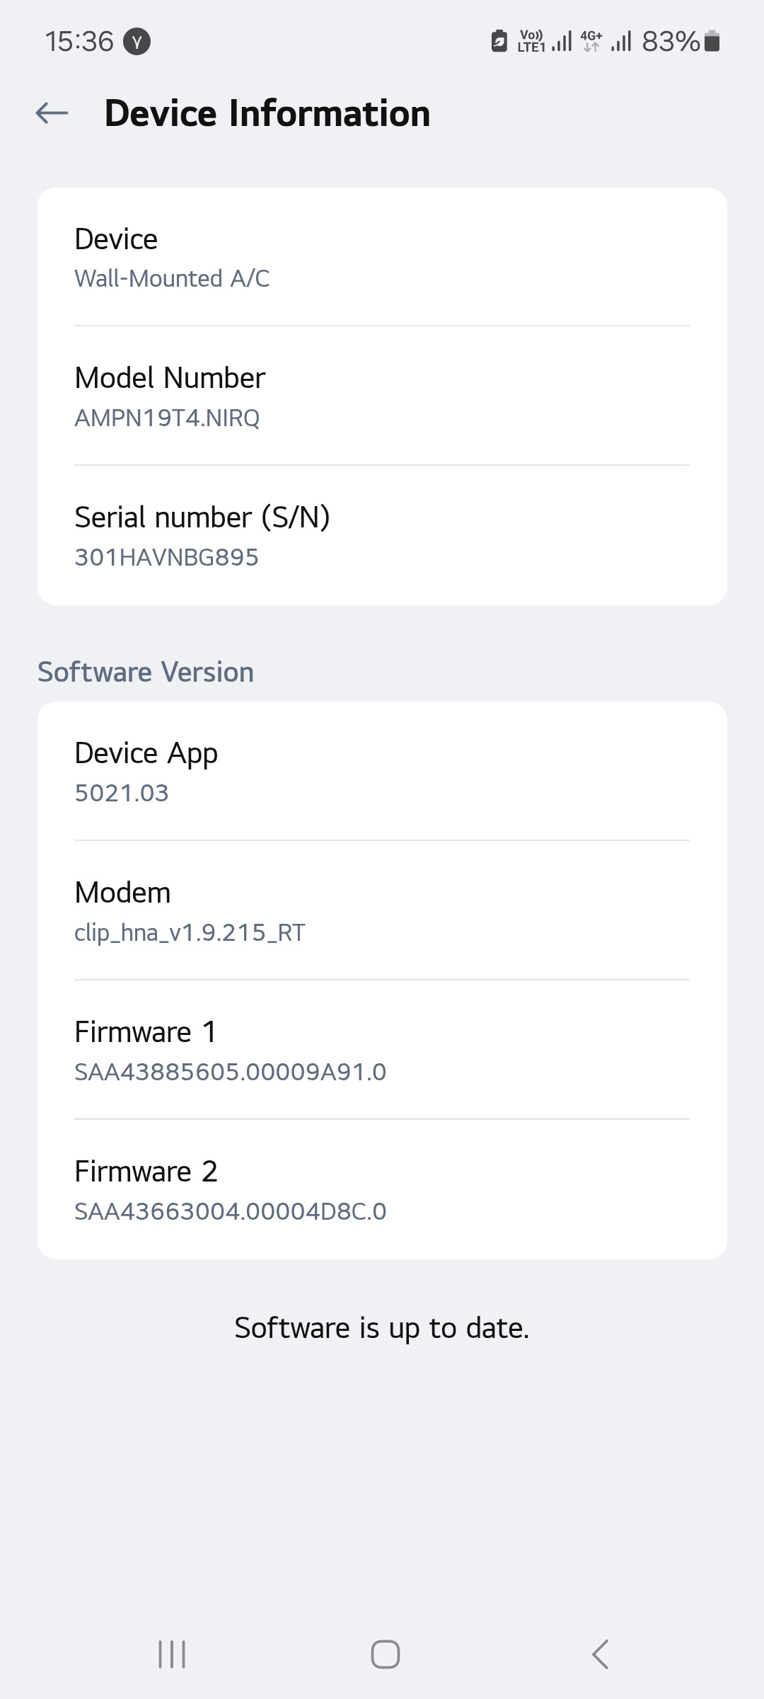The height and width of the screenshot is (1699, 764).
Task: Select the Firmware 2 entry
Action: click(382, 1190)
